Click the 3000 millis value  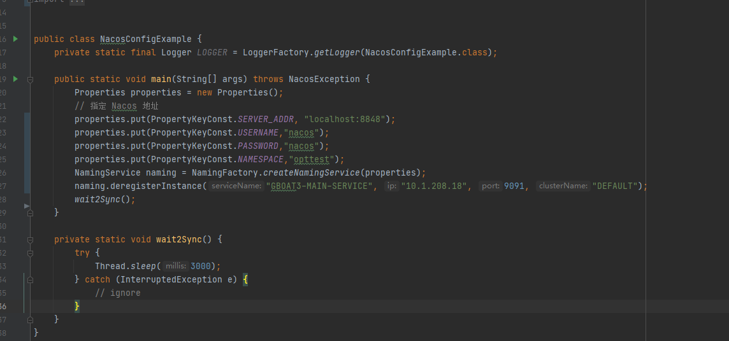pyautogui.click(x=200, y=267)
